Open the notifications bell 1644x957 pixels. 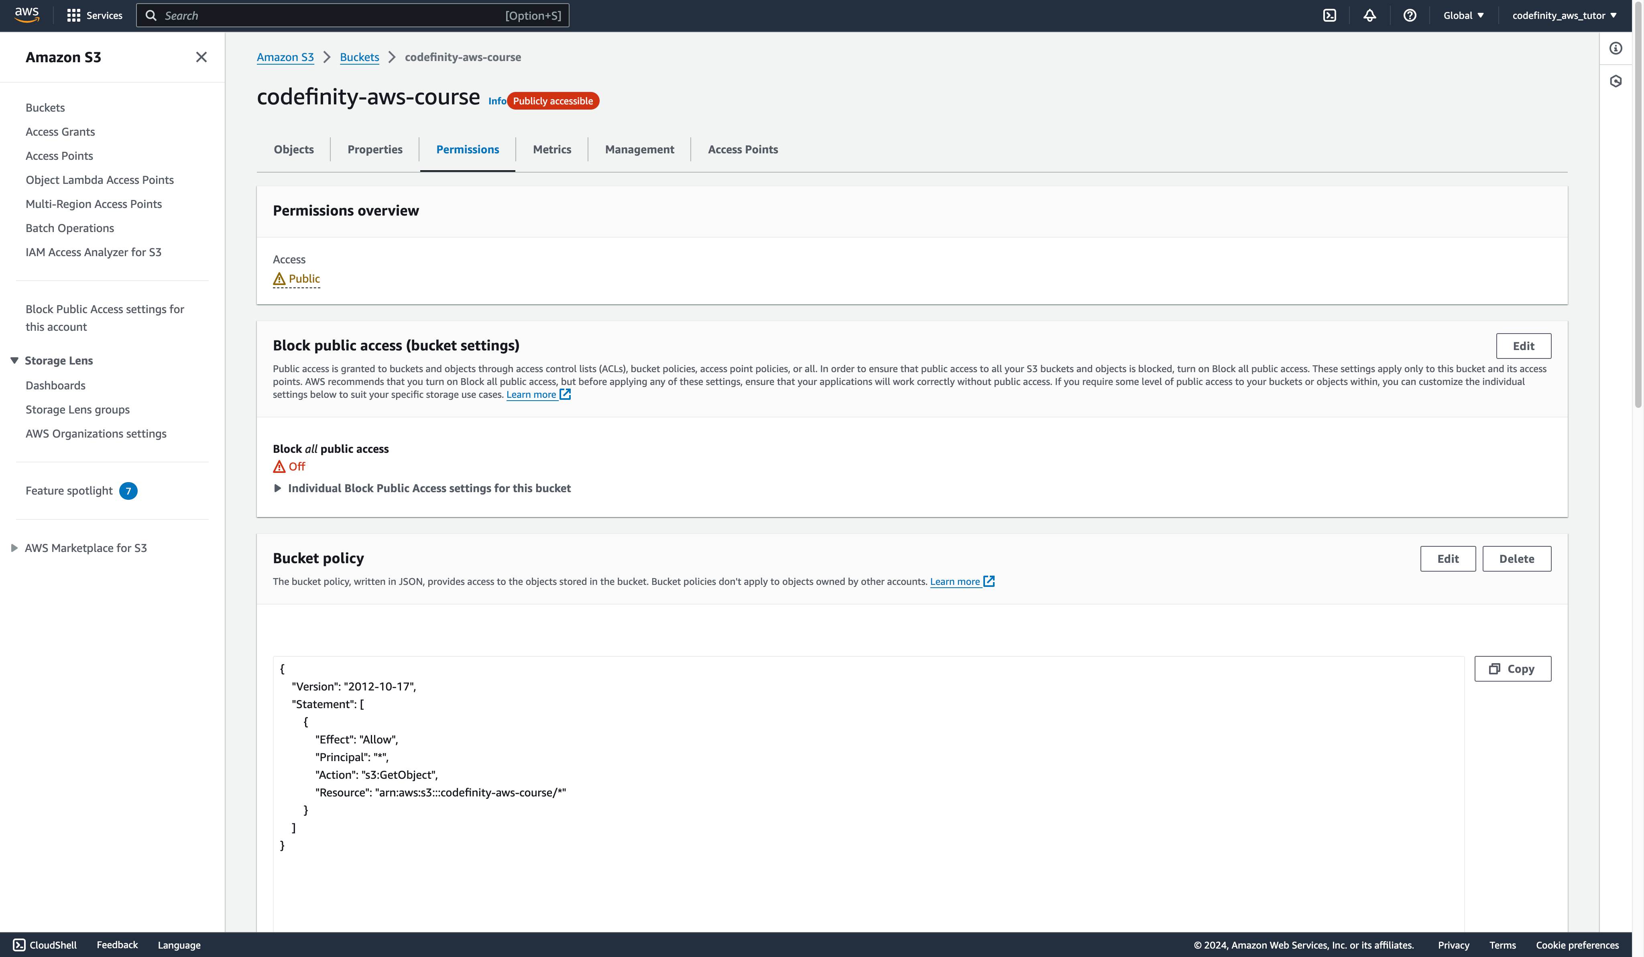coord(1369,15)
